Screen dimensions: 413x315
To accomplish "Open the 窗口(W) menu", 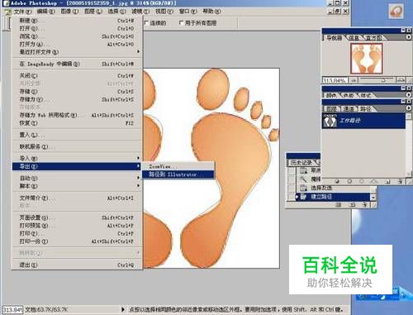I will (x=188, y=12).
